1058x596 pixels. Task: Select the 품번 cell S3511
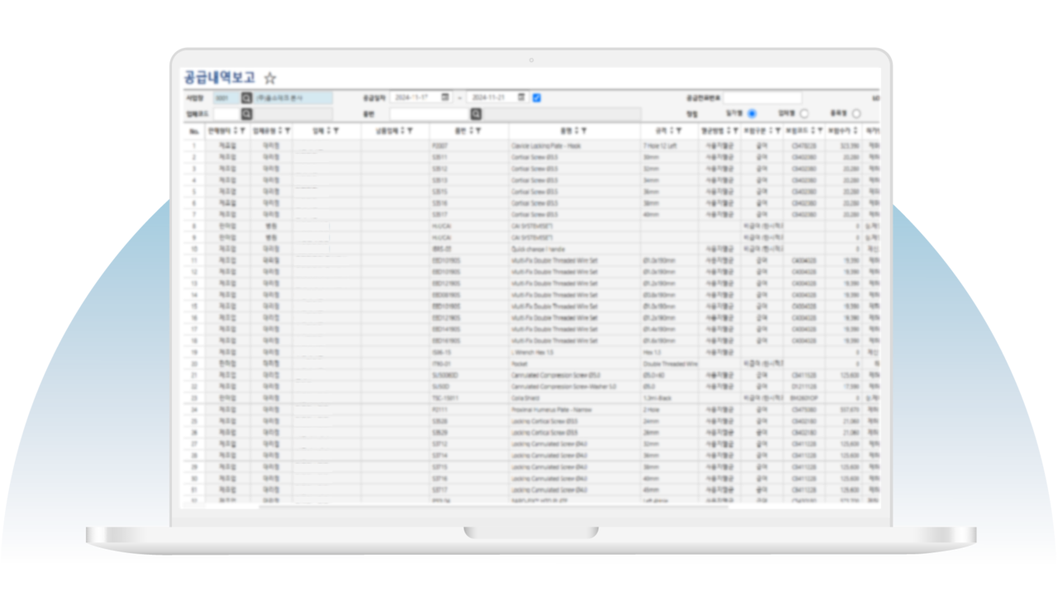[x=469, y=156]
